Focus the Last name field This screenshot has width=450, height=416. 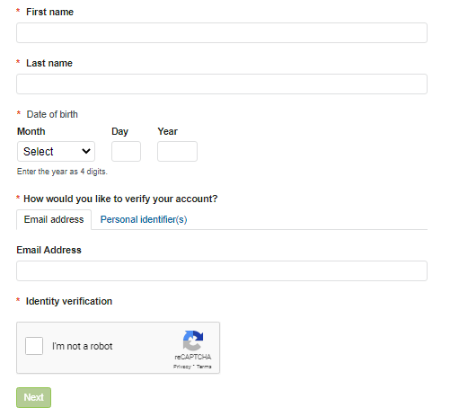pos(222,84)
